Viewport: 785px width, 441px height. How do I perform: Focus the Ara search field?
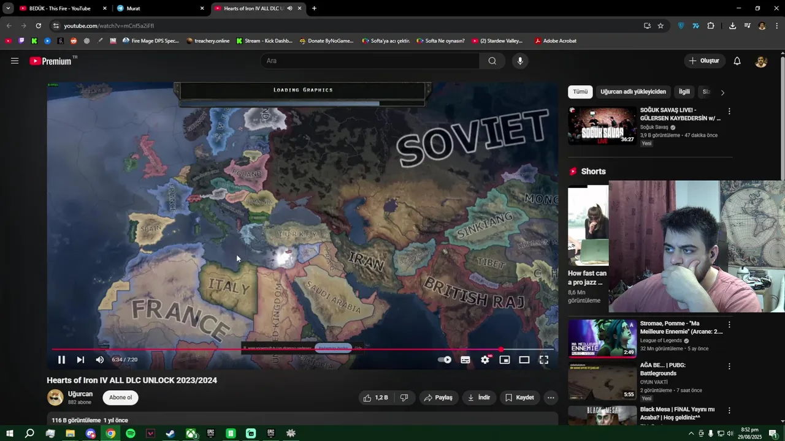tap(370, 61)
